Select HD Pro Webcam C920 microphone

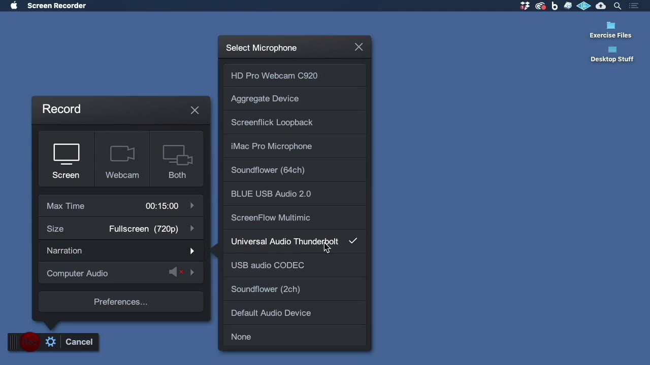(x=295, y=76)
